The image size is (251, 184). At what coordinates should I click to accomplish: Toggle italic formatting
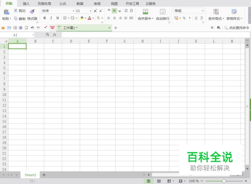coord(51,18)
